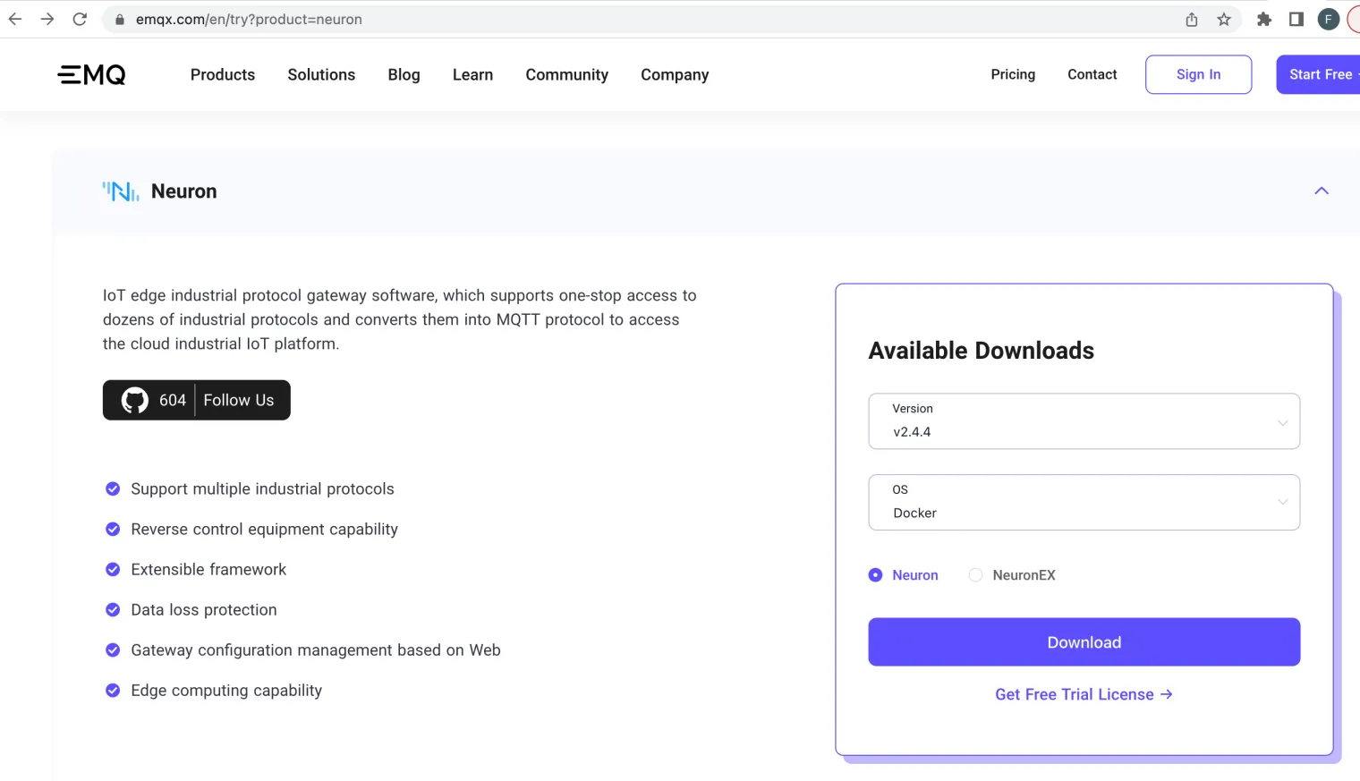Click the GitHub icon in the Follow Us button
1360x781 pixels.
click(x=135, y=400)
